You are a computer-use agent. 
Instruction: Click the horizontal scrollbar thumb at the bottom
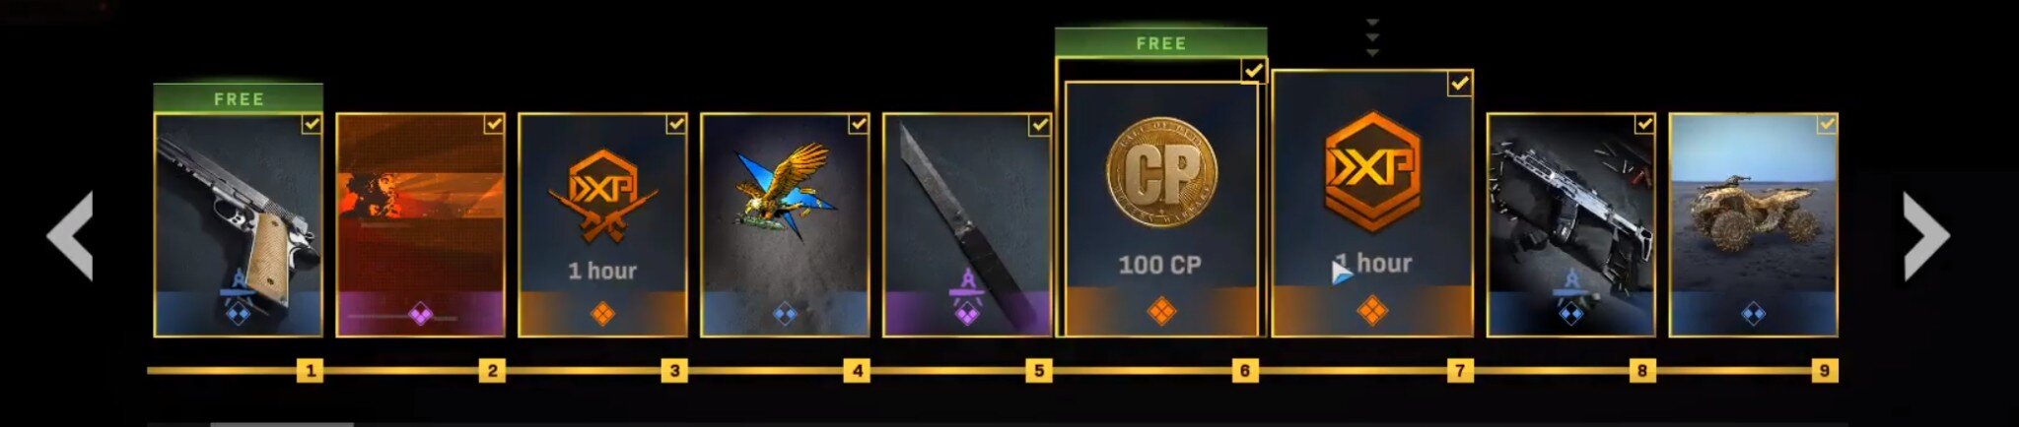pyautogui.click(x=282, y=424)
